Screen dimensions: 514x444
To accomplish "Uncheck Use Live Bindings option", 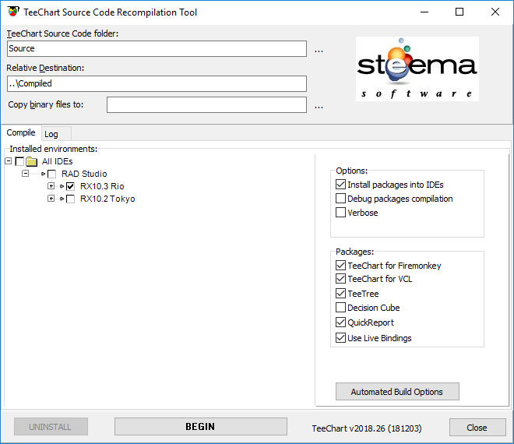I will 340,338.
